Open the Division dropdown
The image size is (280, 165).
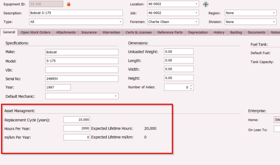(x=274, y=22)
